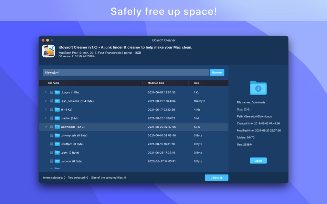Click the Path: /Users/jovi/Downloads detail
Viewport: 327px width, 204px height.
point(254,116)
